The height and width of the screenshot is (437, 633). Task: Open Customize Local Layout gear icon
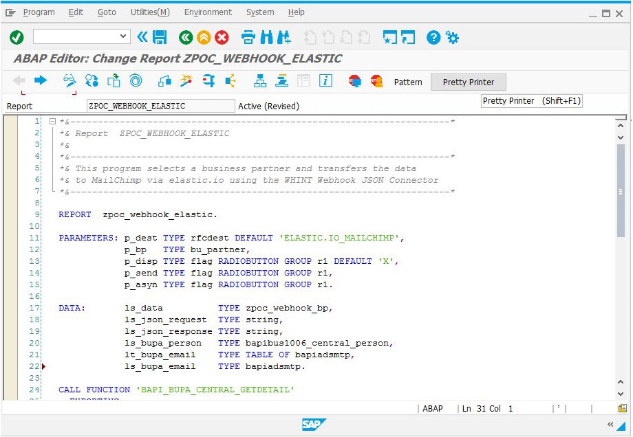pos(452,38)
